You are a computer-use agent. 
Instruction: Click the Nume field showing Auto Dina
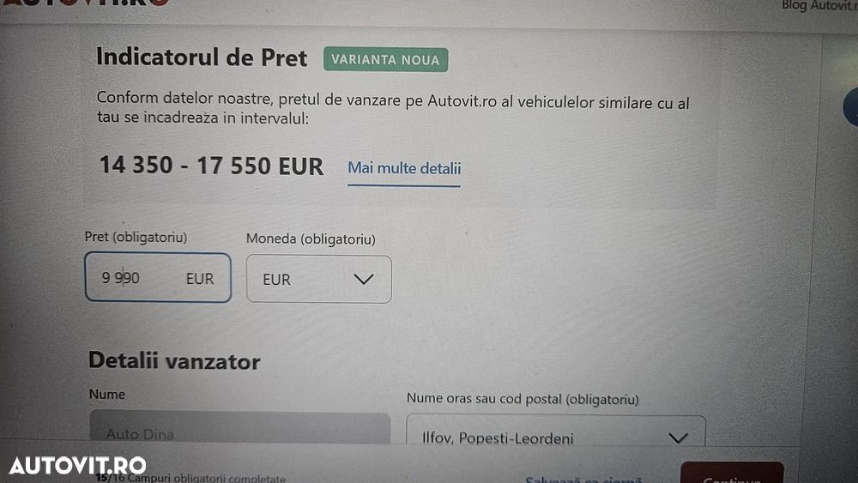click(x=239, y=433)
